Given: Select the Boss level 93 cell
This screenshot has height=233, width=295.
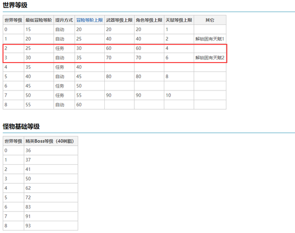Looking at the screenshot, I should [x=51, y=226].
